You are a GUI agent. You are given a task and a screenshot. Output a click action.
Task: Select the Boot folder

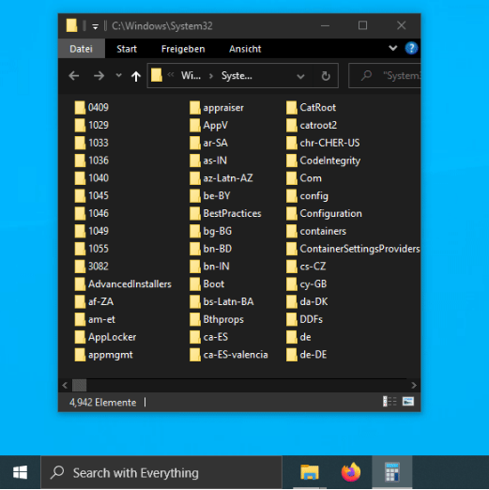[x=206, y=283]
